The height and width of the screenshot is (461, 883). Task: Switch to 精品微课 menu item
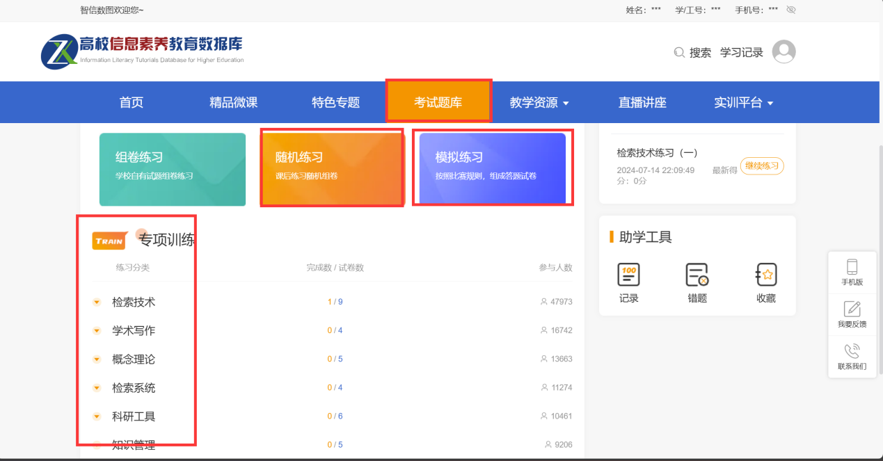click(x=233, y=103)
